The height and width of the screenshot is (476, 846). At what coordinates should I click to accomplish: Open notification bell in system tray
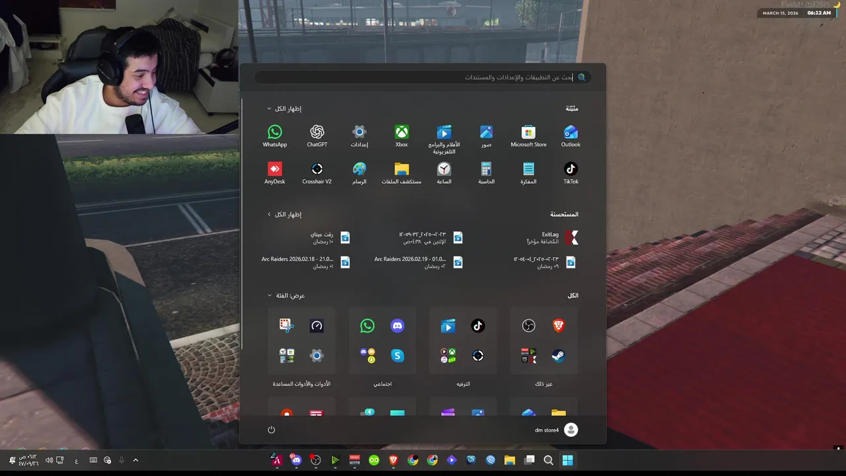coord(12,460)
